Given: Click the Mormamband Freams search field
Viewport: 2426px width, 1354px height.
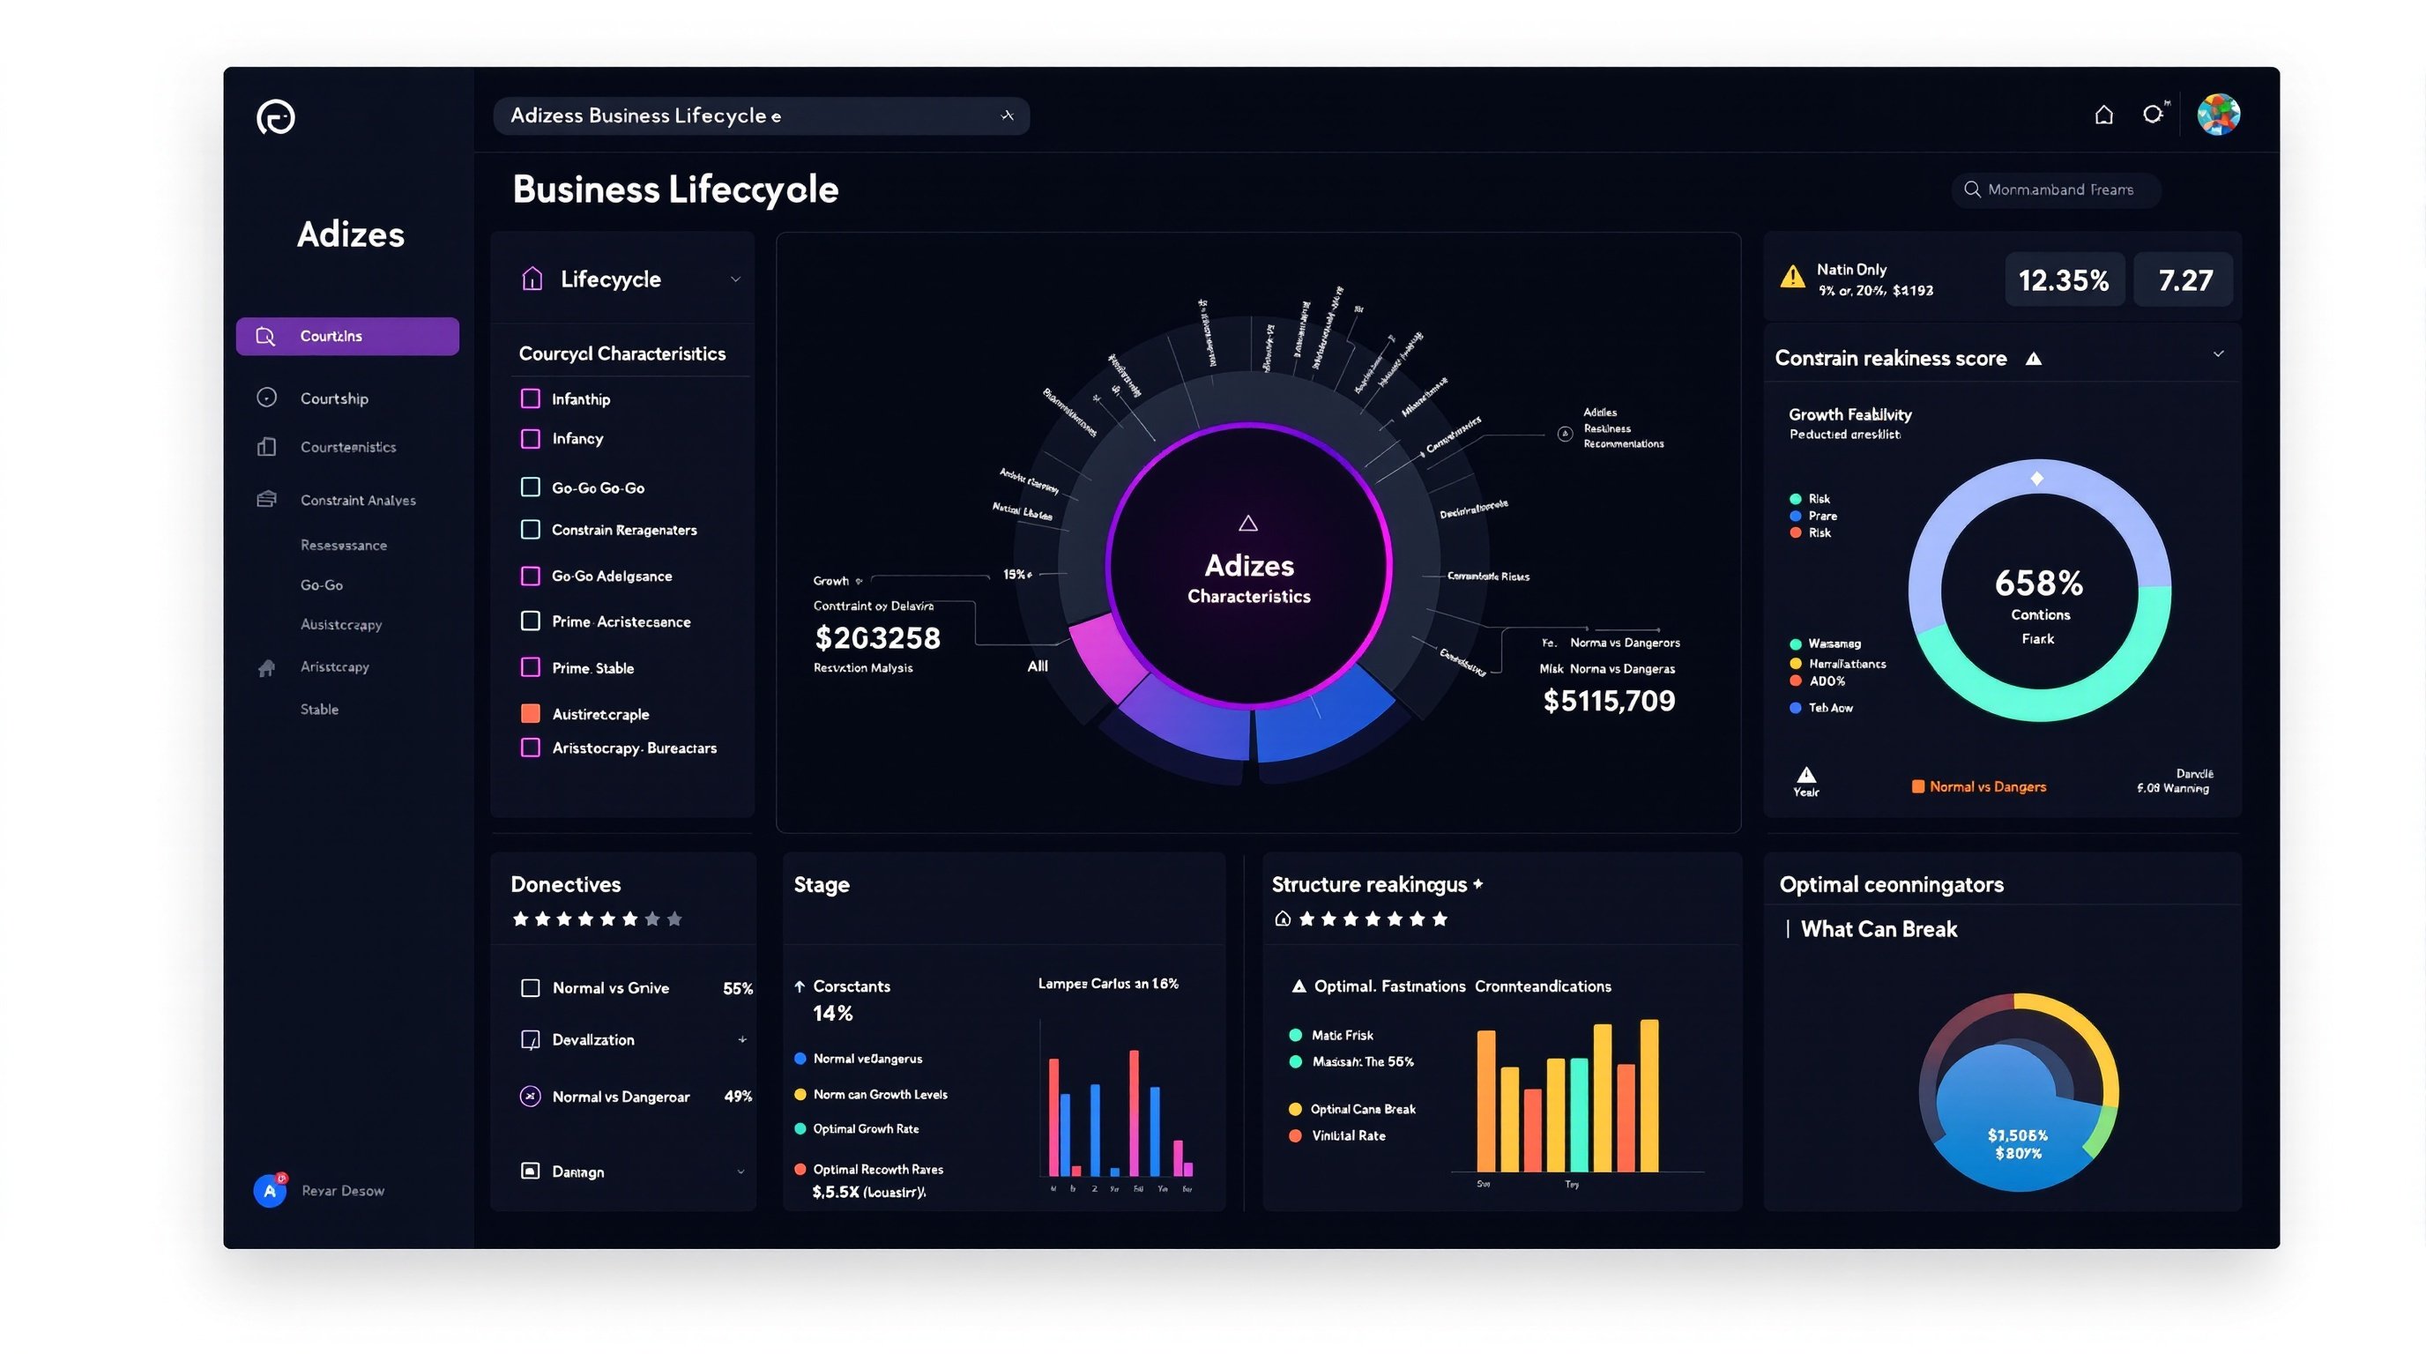Looking at the screenshot, I should pyautogui.click(x=2056, y=190).
